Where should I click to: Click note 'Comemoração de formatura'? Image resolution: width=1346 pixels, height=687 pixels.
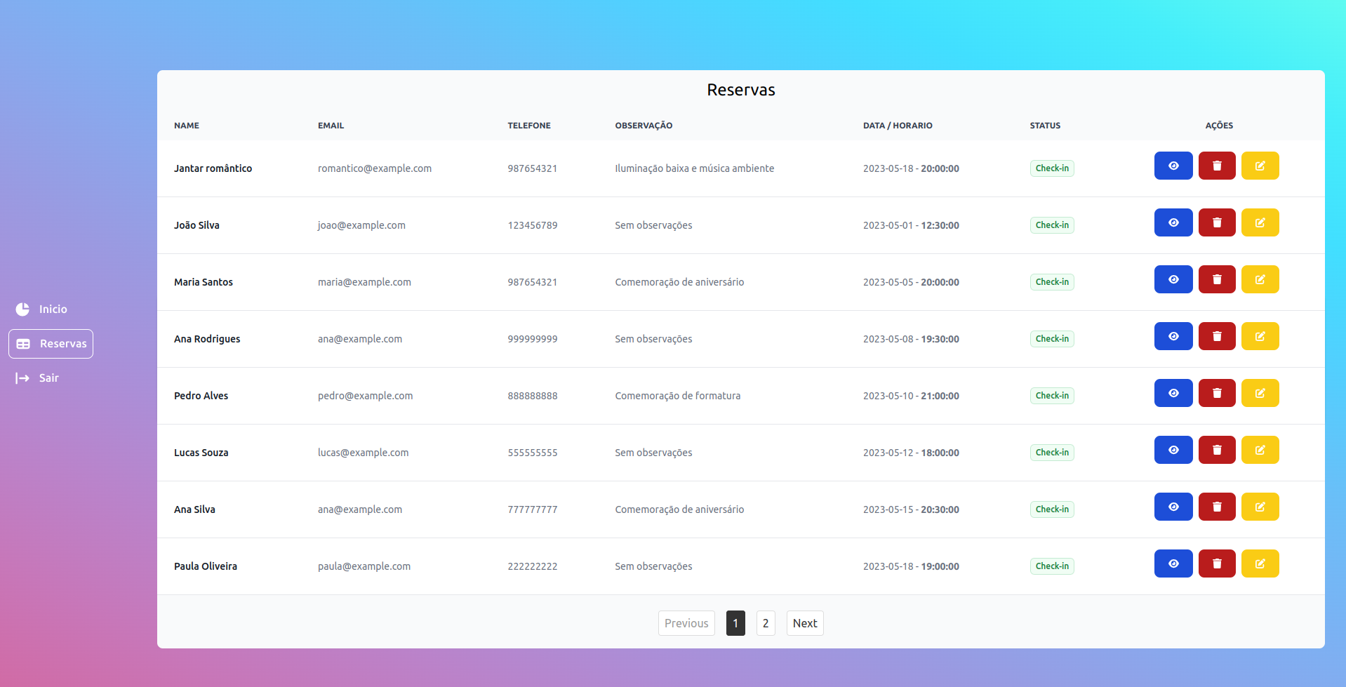coord(678,396)
